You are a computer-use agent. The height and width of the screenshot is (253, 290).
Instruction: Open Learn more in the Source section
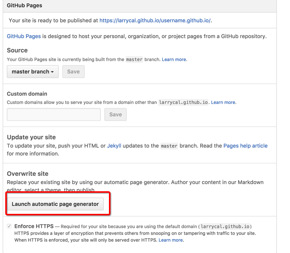(174, 59)
